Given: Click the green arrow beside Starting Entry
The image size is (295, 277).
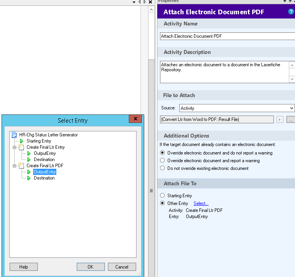Looking at the screenshot, I should (x=22, y=141).
